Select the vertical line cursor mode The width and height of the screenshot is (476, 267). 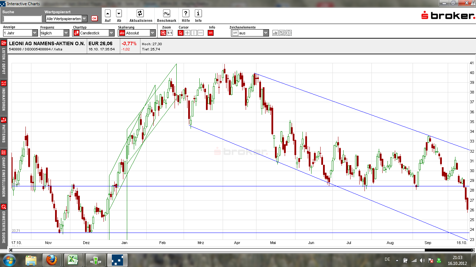tap(194, 33)
